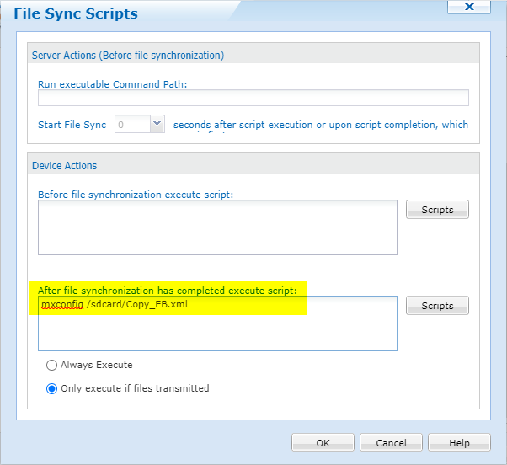Screen dimensions: 507x465
Task: Click the Before file synchronization script box
Action: click(217, 227)
